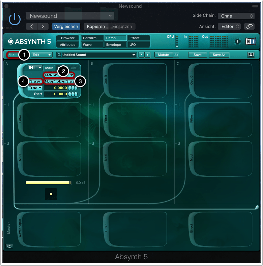The image size is (263, 266).
Task: Toggle Vergleichen compare button
Action: coord(66,27)
